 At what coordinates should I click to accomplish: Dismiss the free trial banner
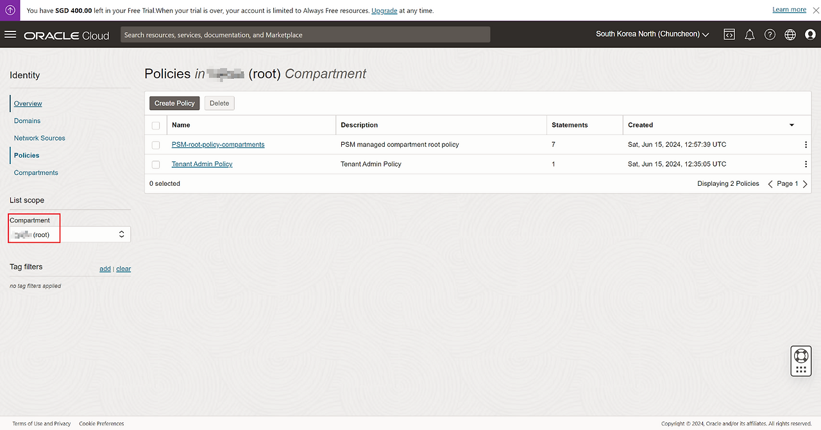(x=816, y=10)
